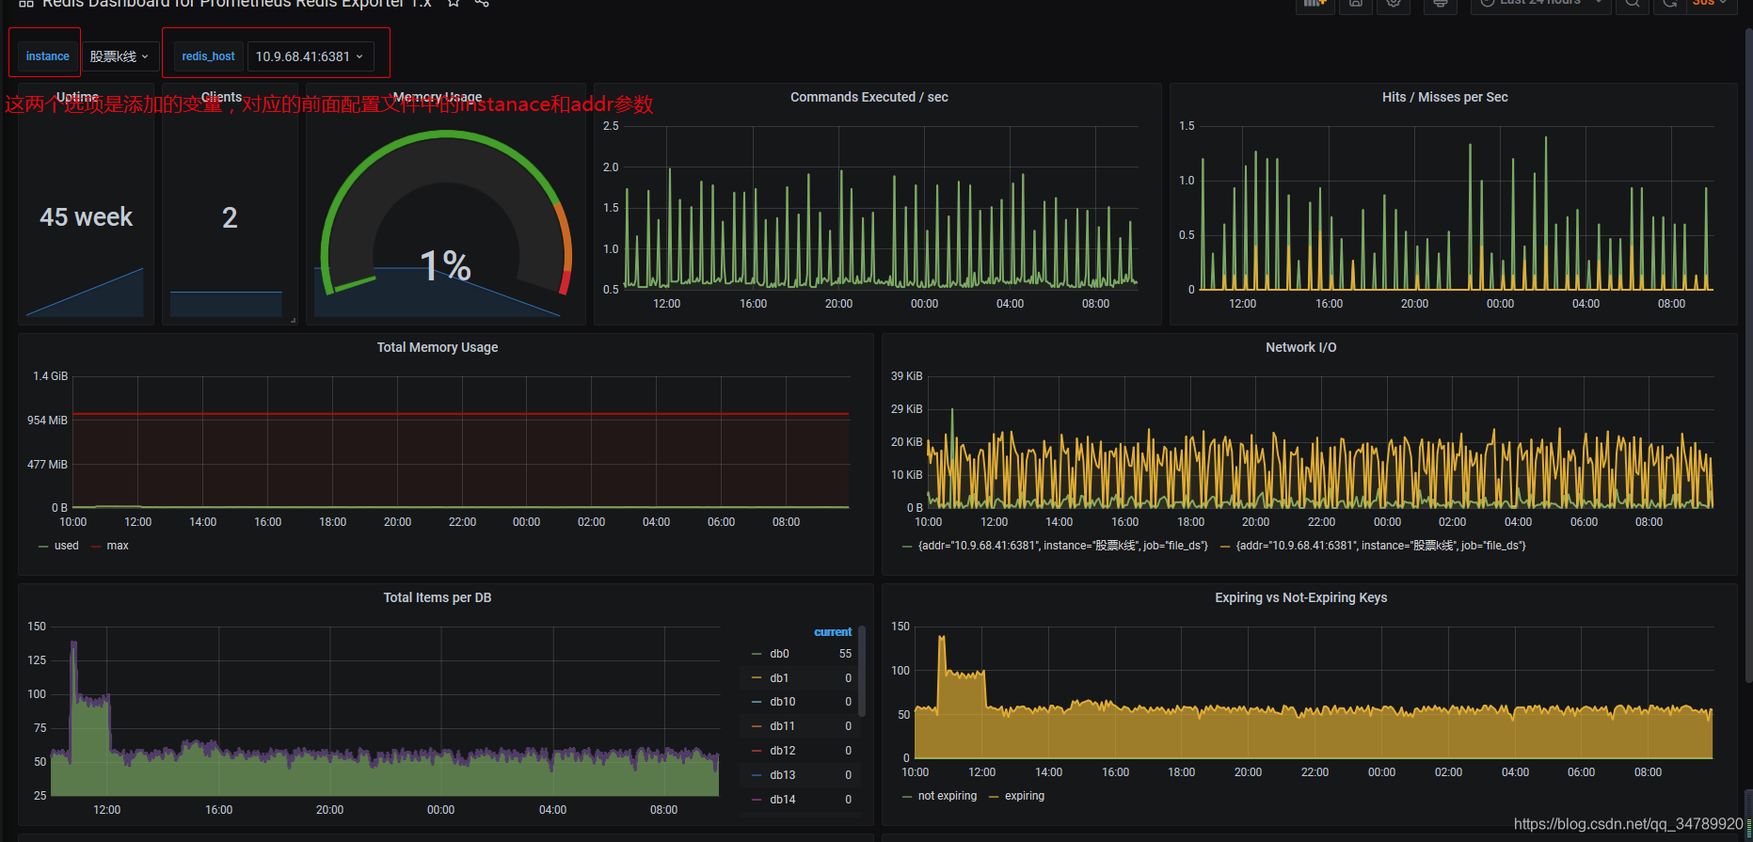This screenshot has width=1753, height=842.
Task: Open the redis_host dropdown 10.9.68.41:6381
Action: pos(311,56)
